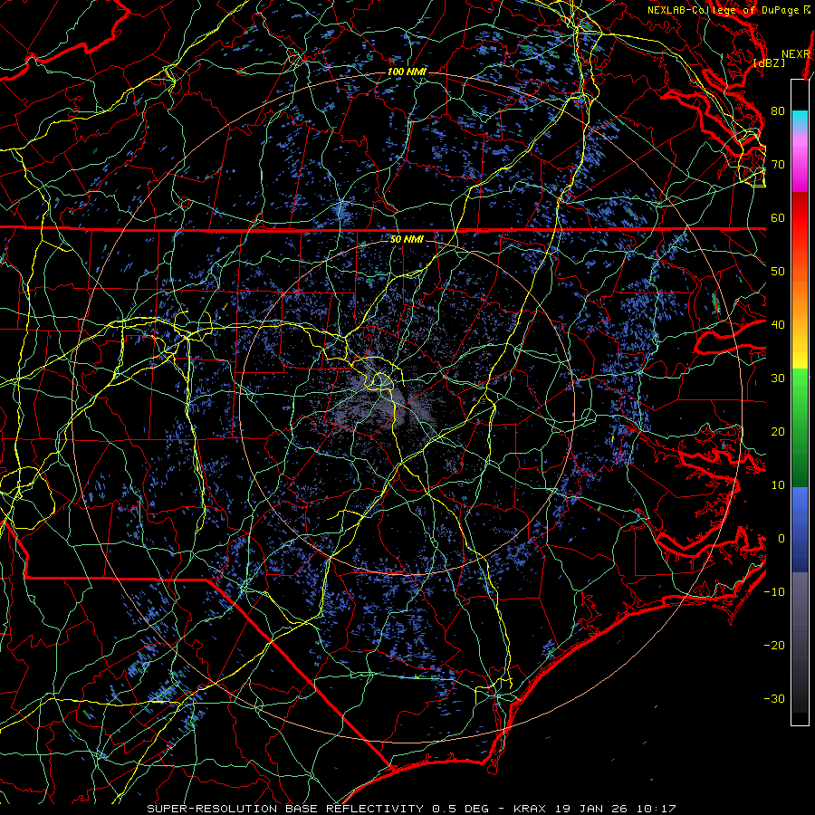Click the 50 NMI range ring label
The height and width of the screenshot is (815, 815).
[x=407, y=240]
